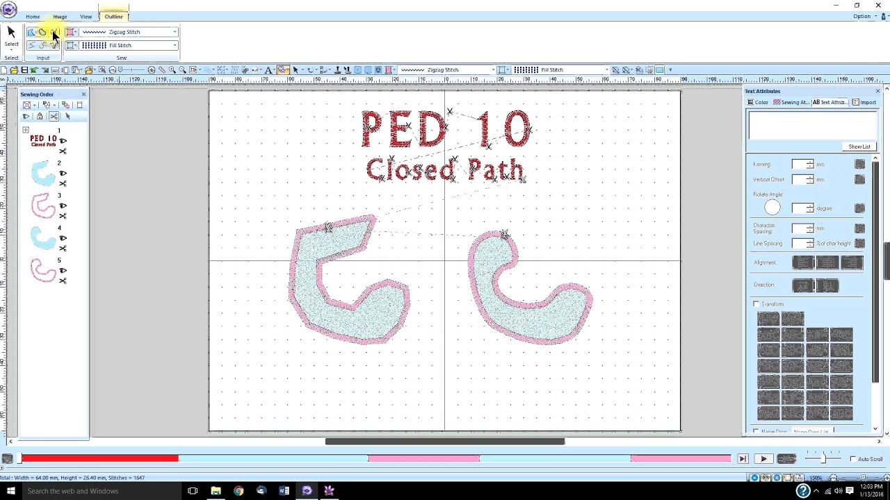The height and width of the screenshot is (500, 890).
Task: Click the zoom slider in quick toolbar
Action: (132, 70)
